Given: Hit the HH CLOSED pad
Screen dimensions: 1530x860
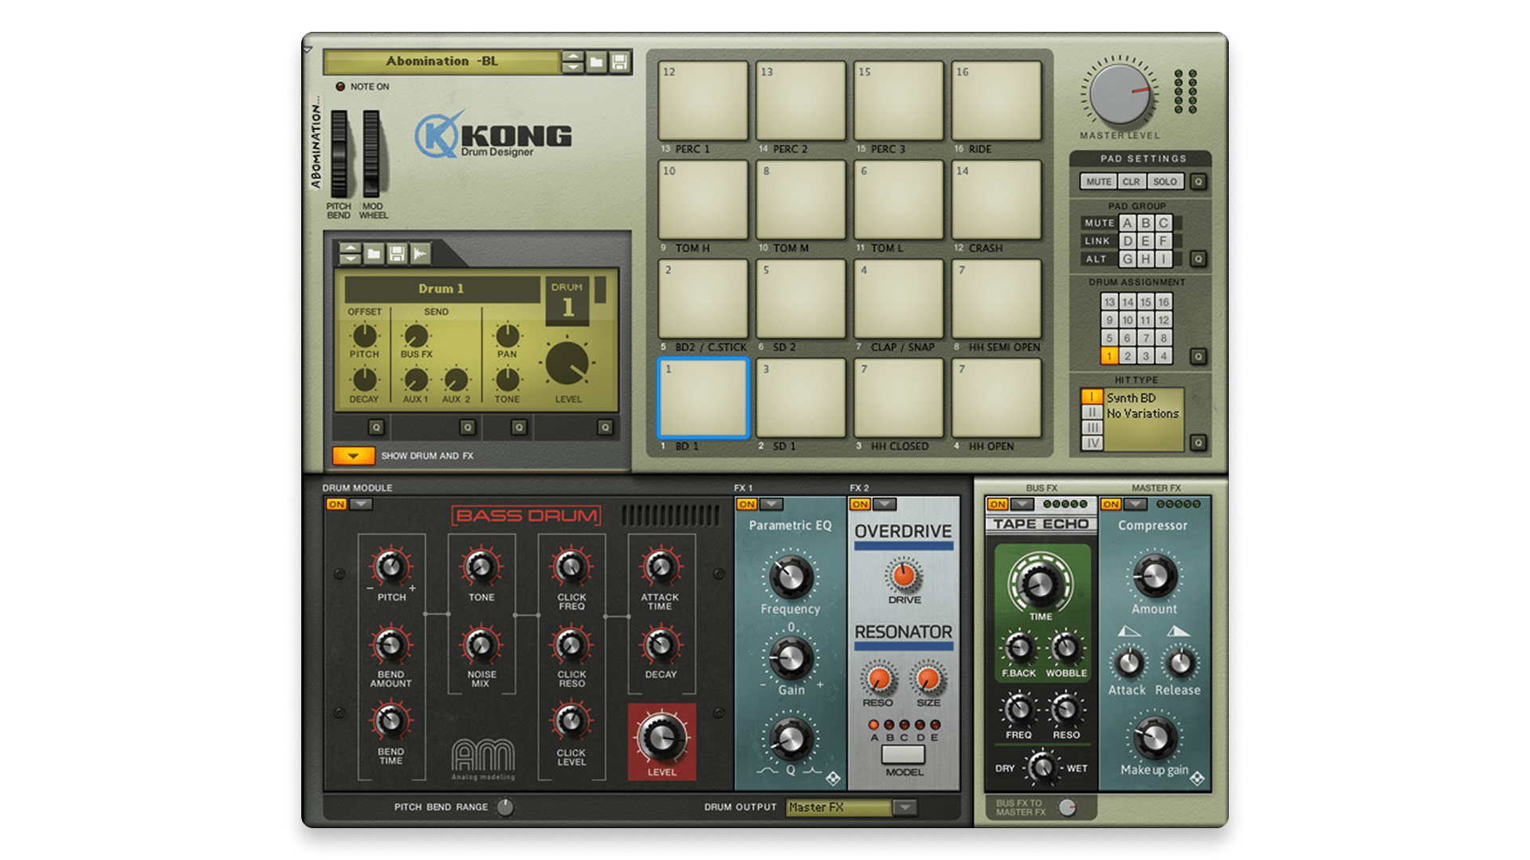Looking at the screenshot, I should click(898, 398).
